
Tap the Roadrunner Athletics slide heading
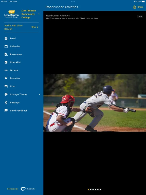pos(58,15)
